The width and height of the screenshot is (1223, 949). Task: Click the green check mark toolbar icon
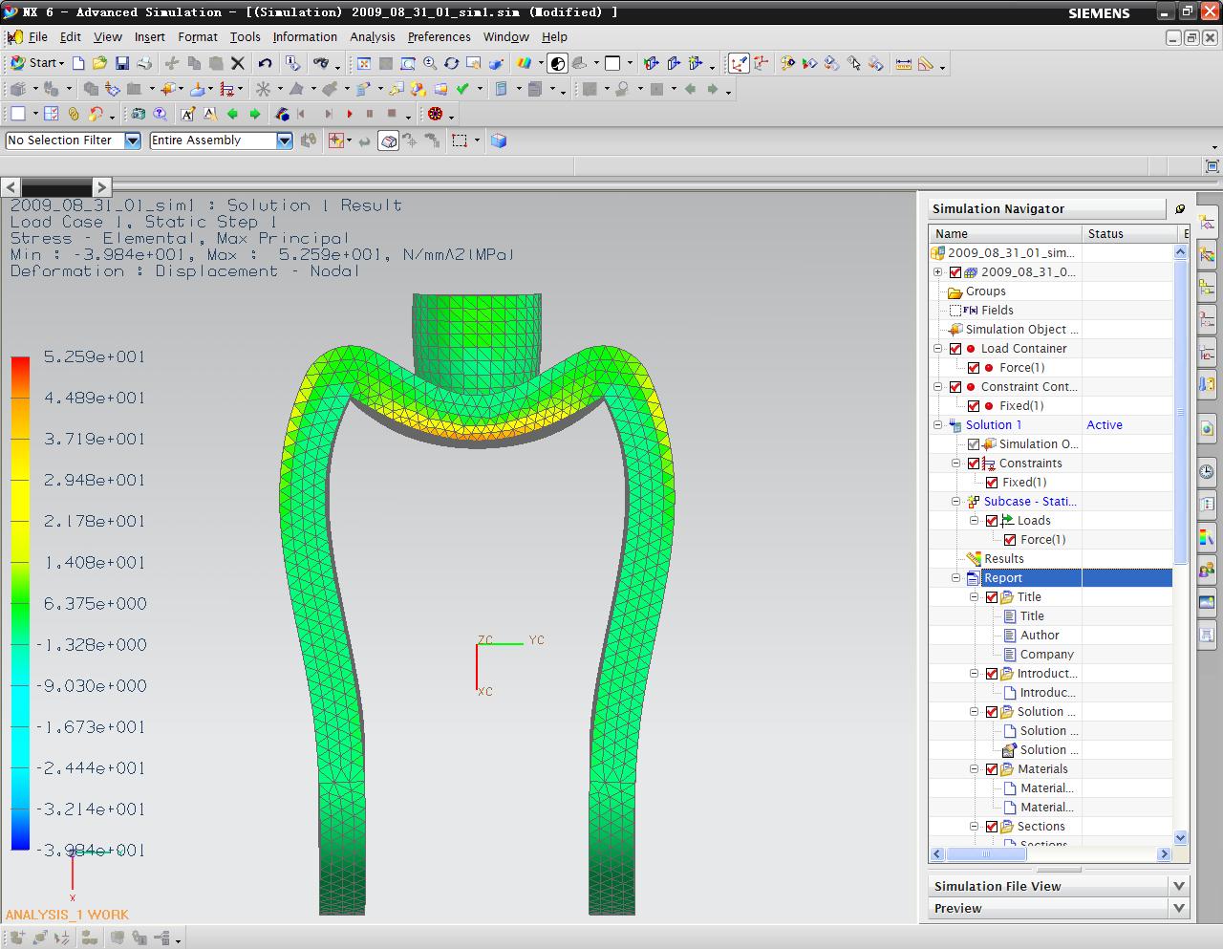[462, 89]
